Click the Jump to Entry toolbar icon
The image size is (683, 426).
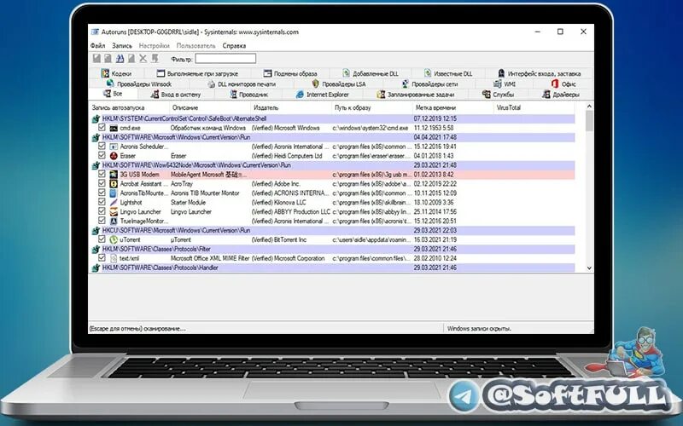pos(155,58)
